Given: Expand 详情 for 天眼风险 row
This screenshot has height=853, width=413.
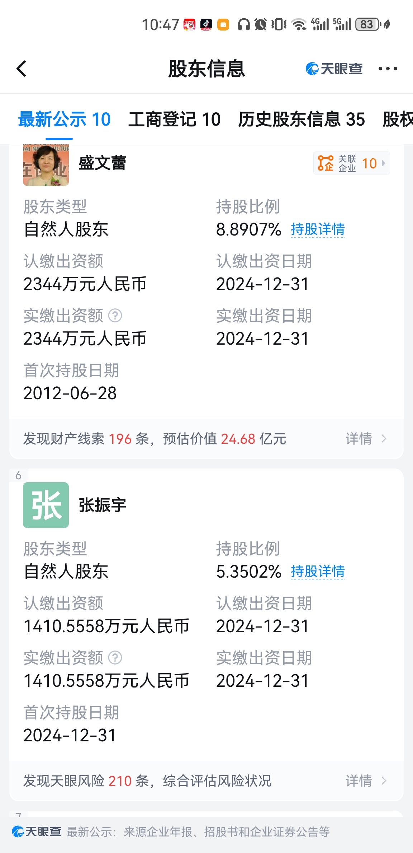Looking at the screenshot, I should pyautogui.click(x=366, y=781).
